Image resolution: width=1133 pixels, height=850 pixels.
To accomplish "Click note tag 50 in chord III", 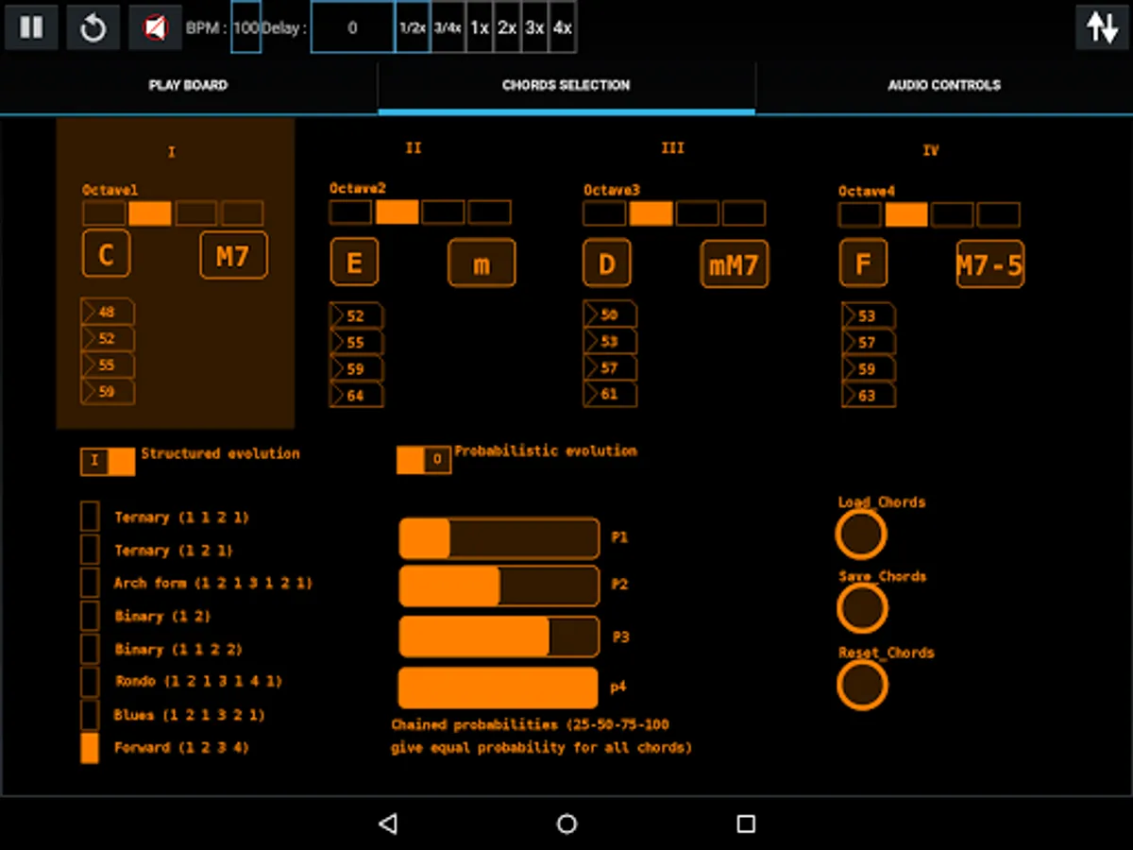I will [610, 314].
